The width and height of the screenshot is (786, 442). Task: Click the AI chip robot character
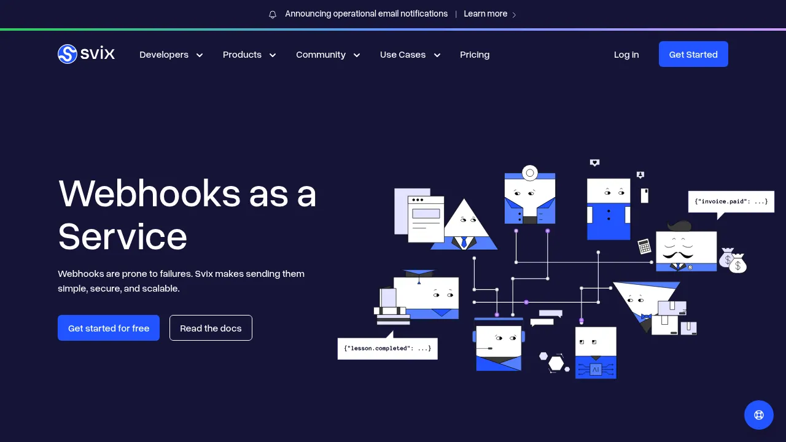click(596, 352)
